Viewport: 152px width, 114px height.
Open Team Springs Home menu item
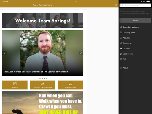coord(135,27)
